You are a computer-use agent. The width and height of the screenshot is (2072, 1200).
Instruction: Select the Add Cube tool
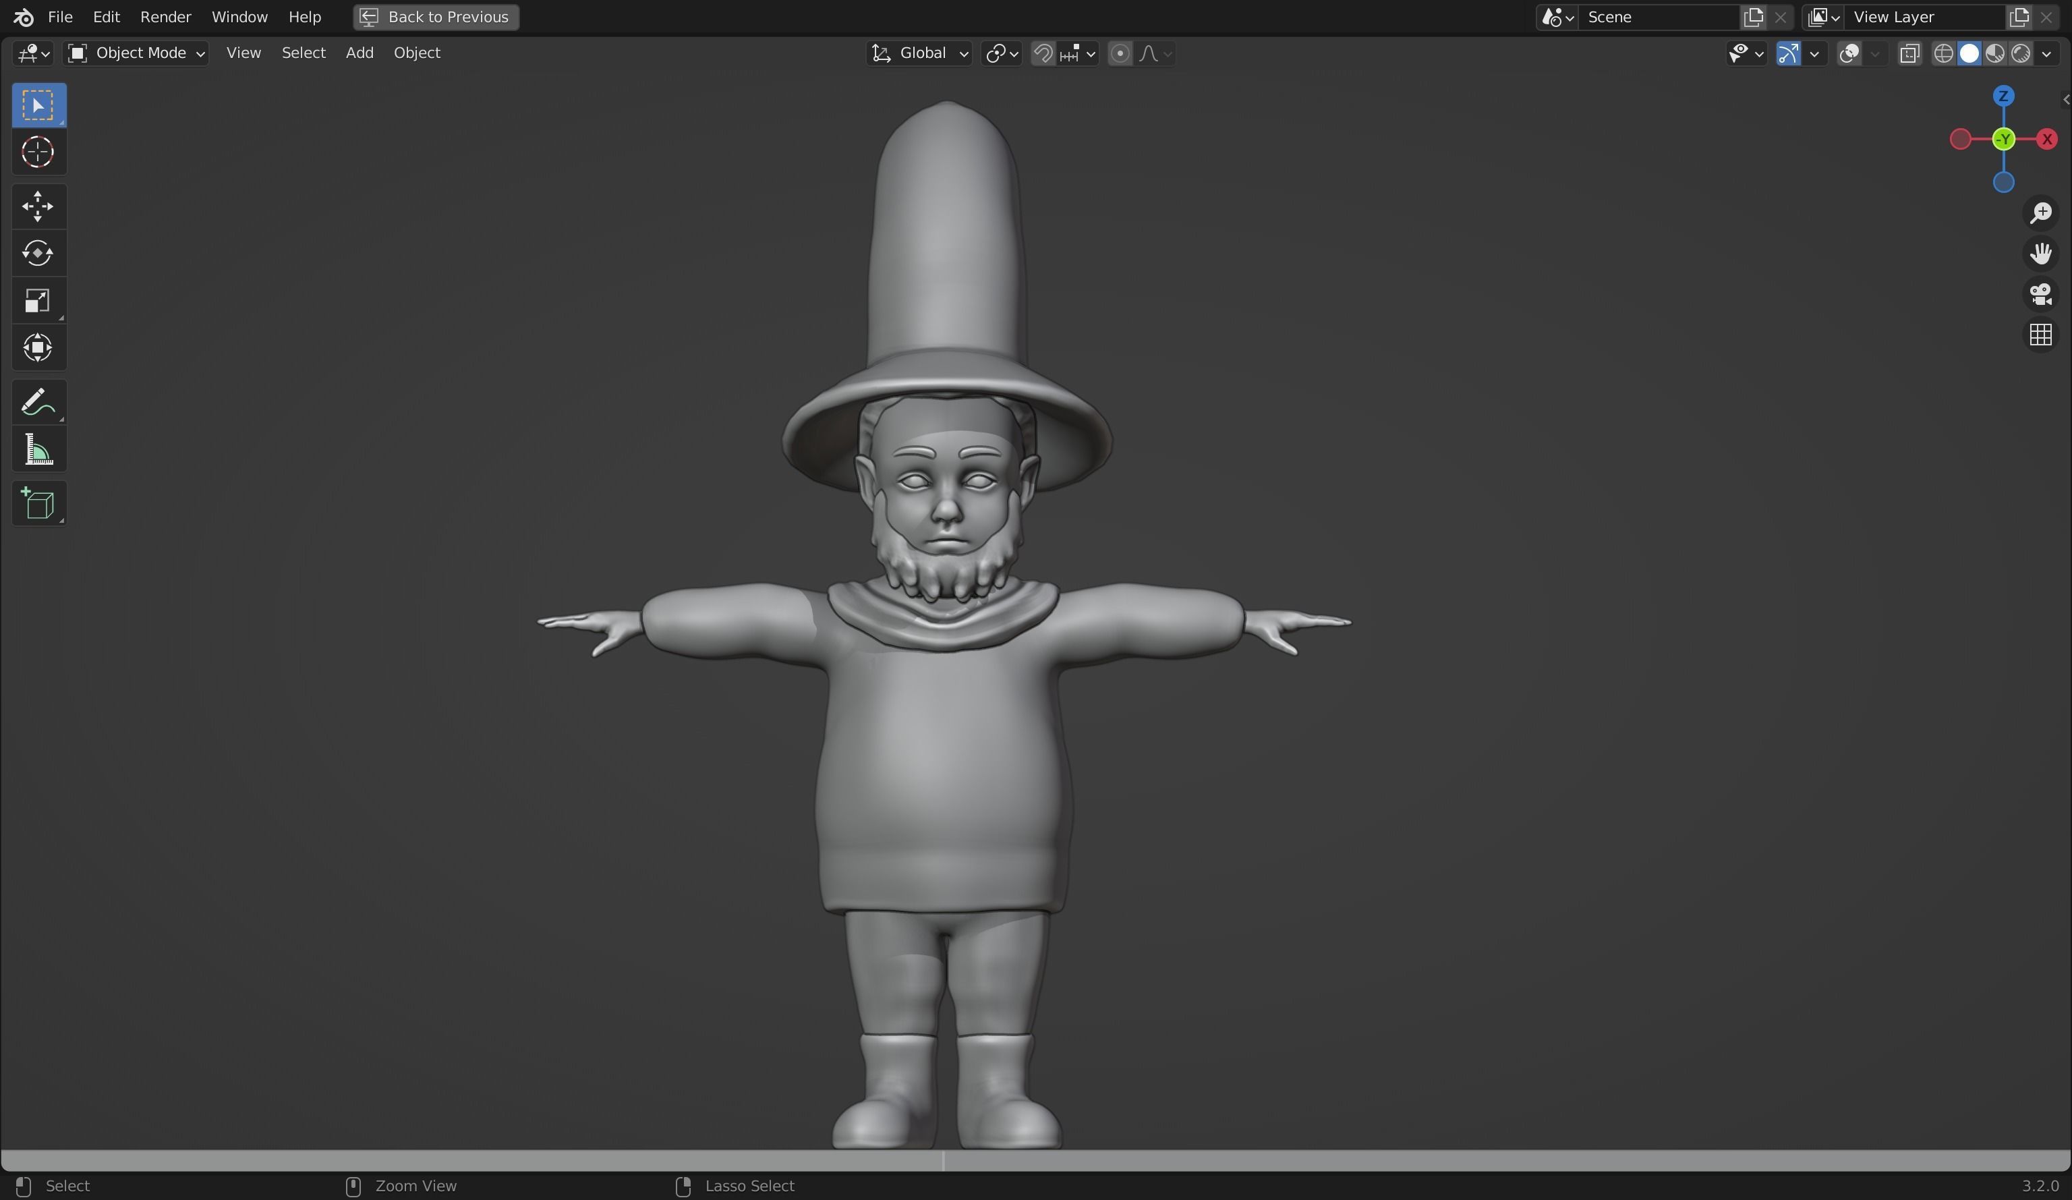[38, 504]
